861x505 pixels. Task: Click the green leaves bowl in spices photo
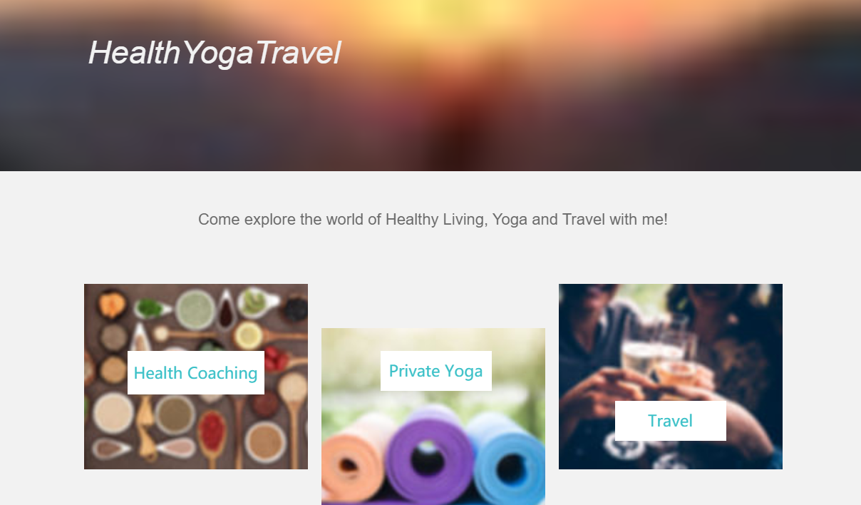click(150, 308)
